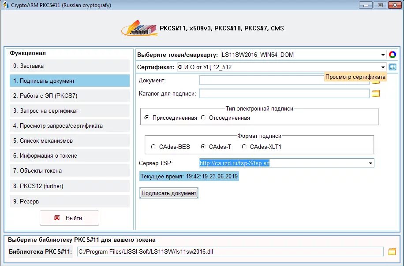
Task: Click the red power icon on Выйти
Action: click(x=57, y=218)
